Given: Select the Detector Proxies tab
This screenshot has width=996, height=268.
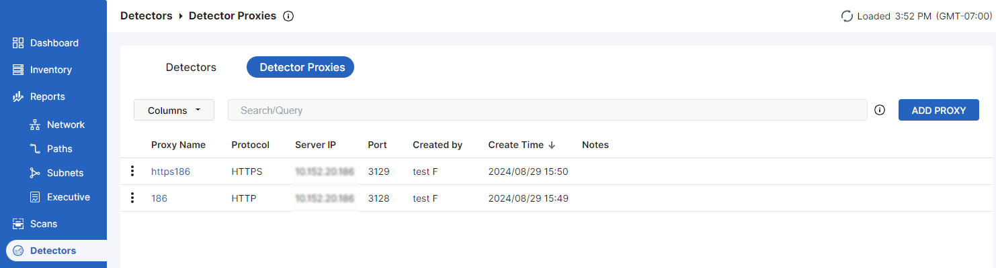Looking at the screenshot, I should click(x=300, y=67).
